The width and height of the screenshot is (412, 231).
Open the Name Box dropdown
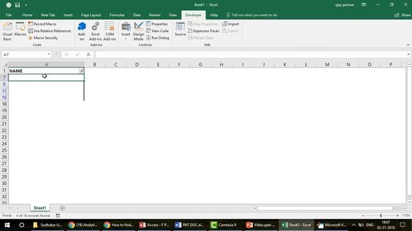coord(49,54)
